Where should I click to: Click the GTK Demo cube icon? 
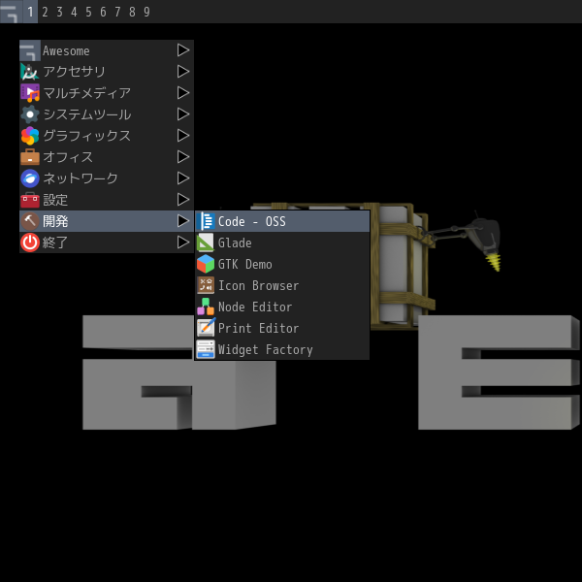pyautogui.click(x=206, y=264)
